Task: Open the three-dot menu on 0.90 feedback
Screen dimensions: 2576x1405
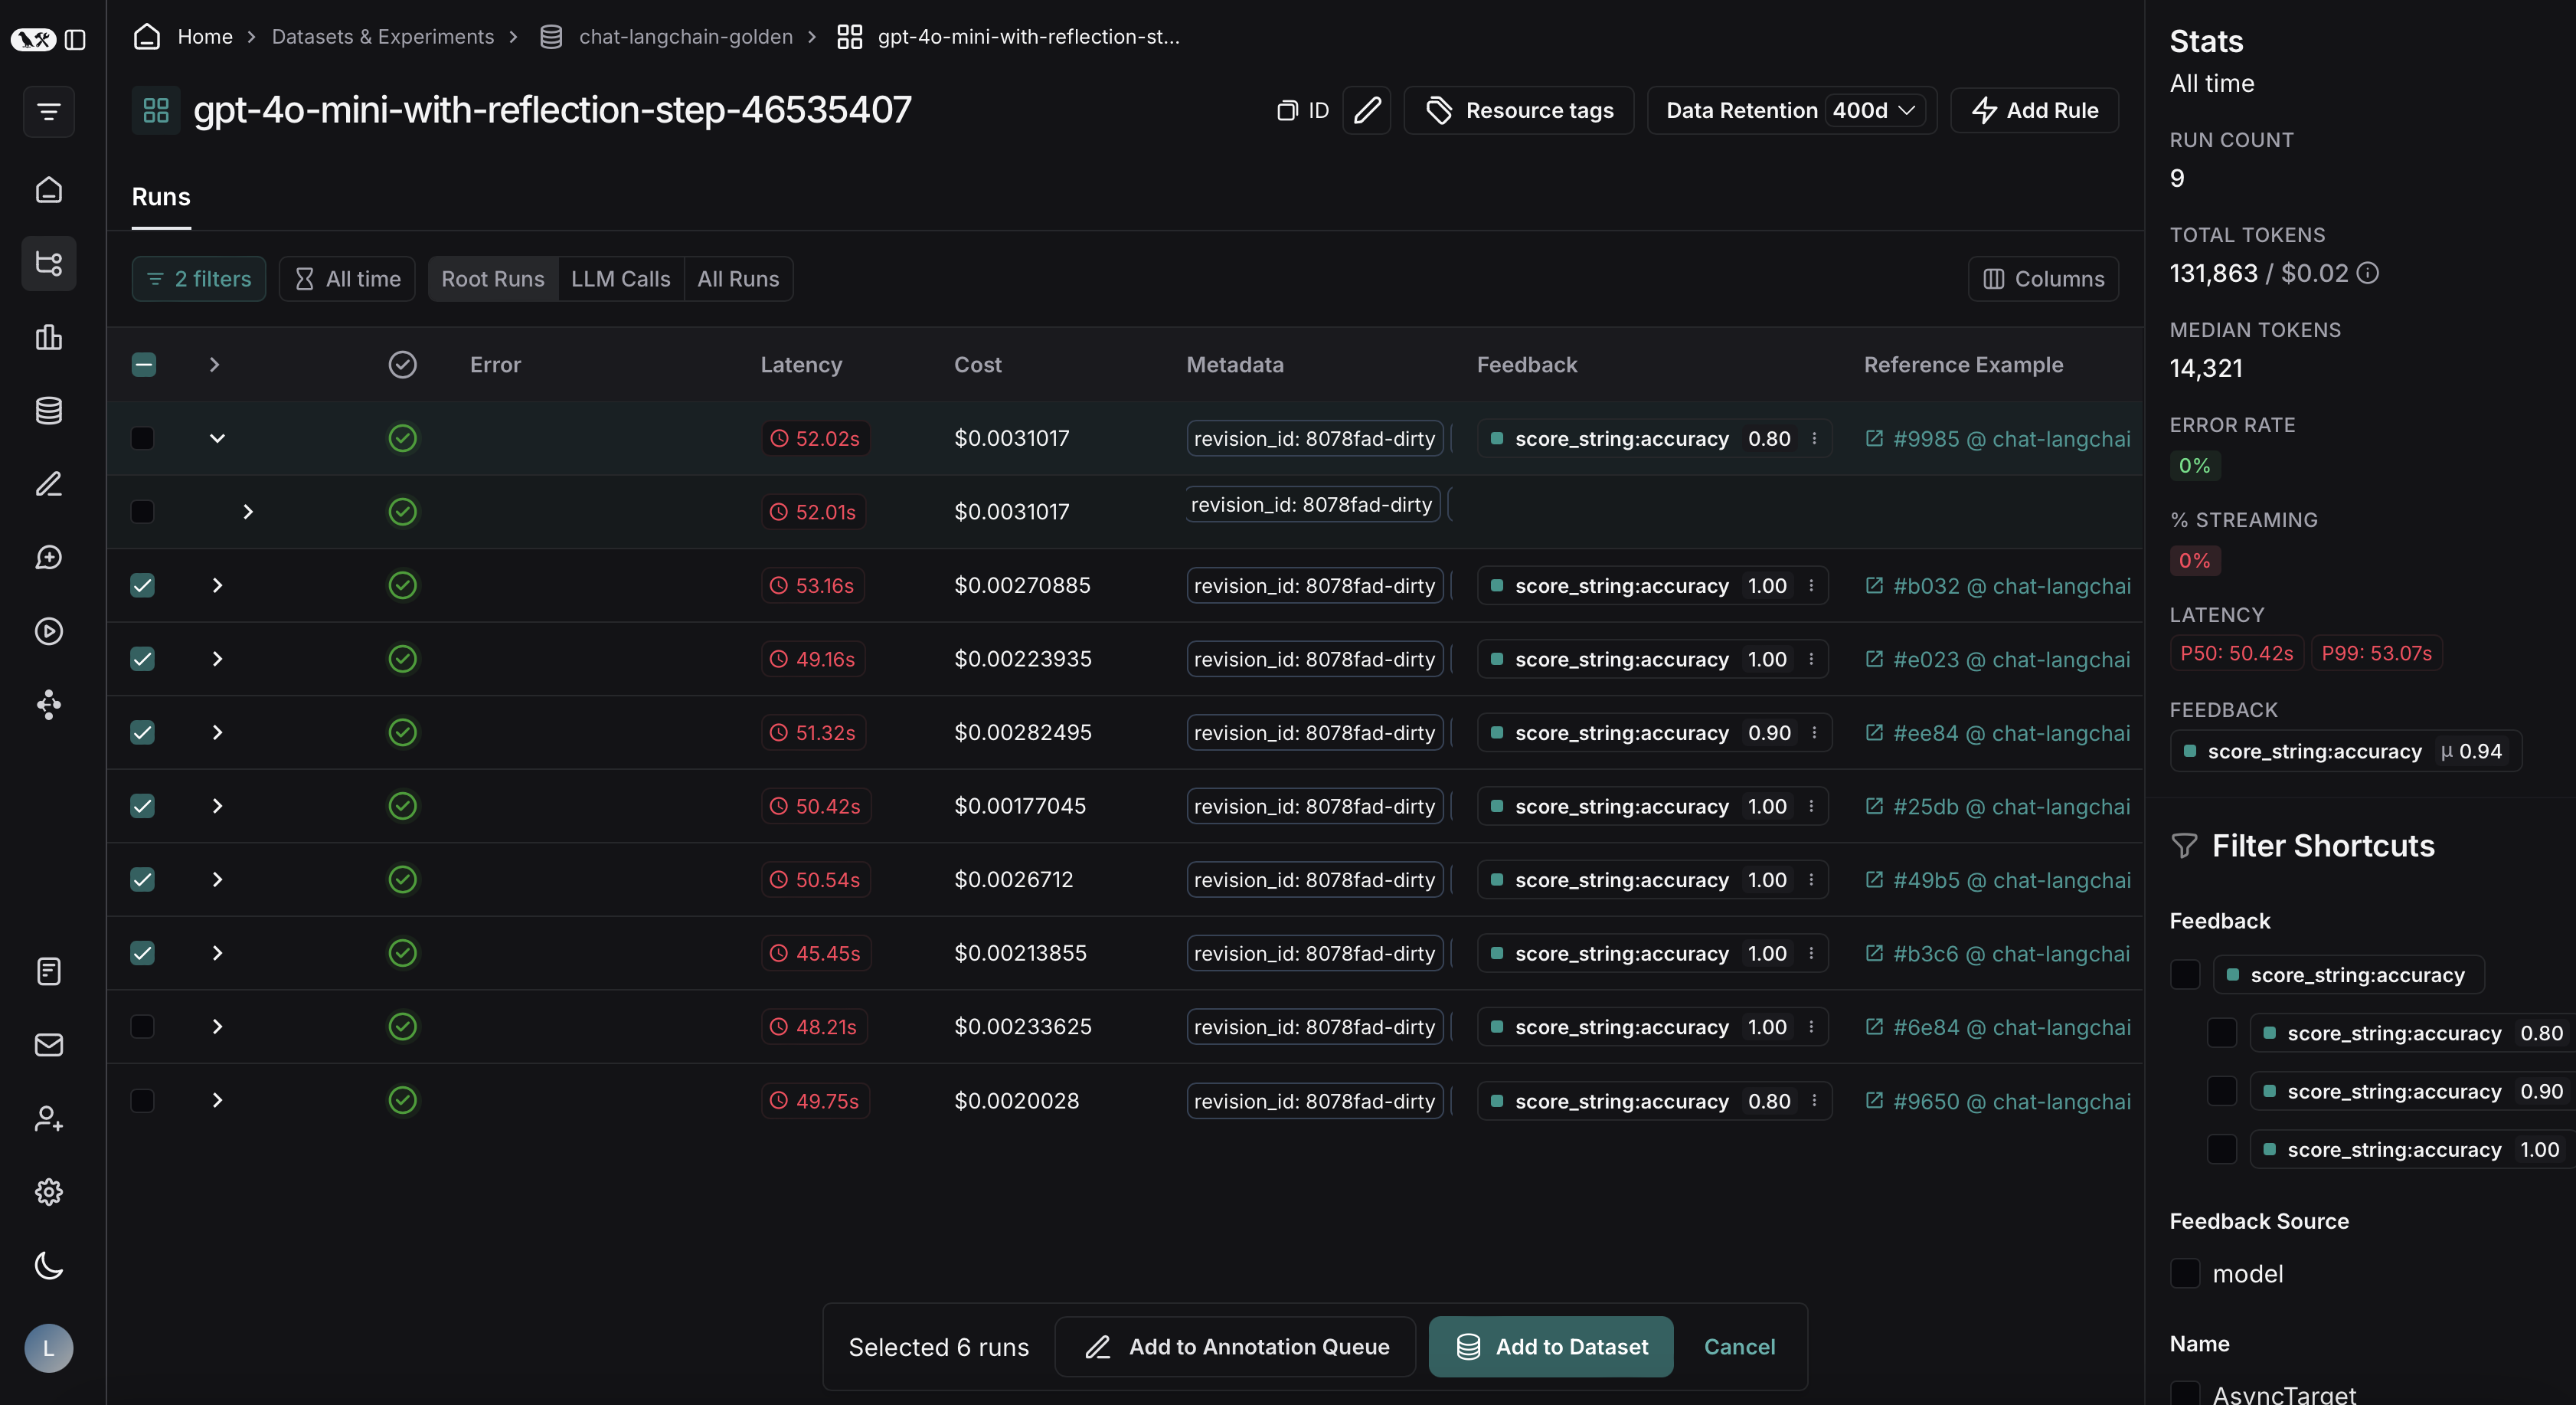Action: pyautogui.click(x=1814, y=732)
